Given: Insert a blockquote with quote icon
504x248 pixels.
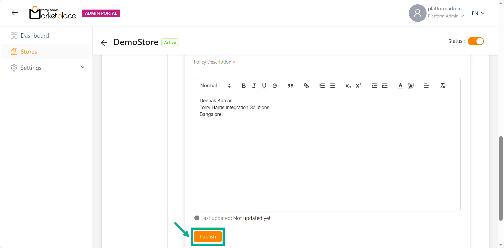Looking at the screenshot, I should point(290,86).
